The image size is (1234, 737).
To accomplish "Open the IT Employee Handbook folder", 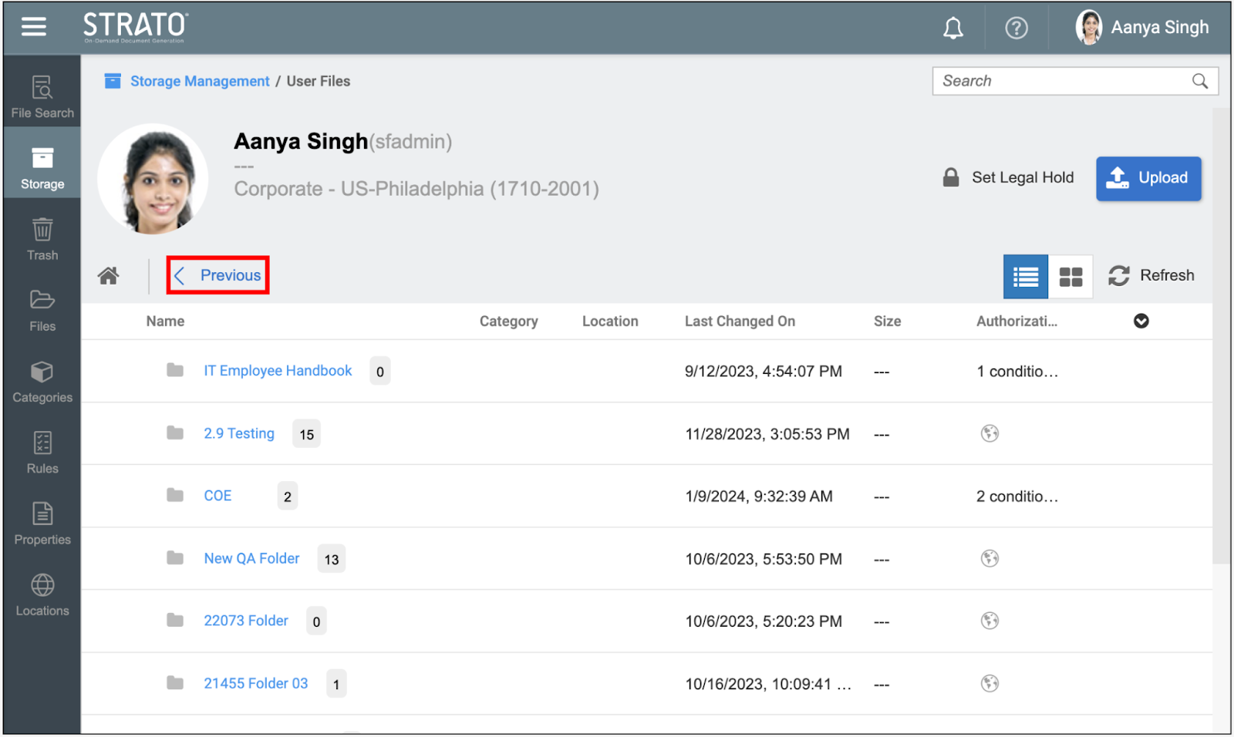I will tap(278, 371).
